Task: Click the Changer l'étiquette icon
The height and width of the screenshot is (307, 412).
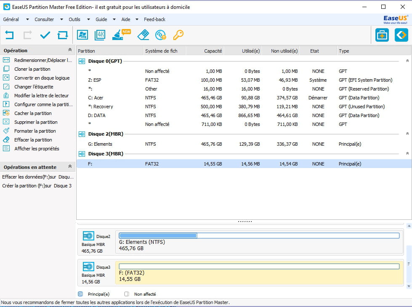Action: (x=6, y=86)
